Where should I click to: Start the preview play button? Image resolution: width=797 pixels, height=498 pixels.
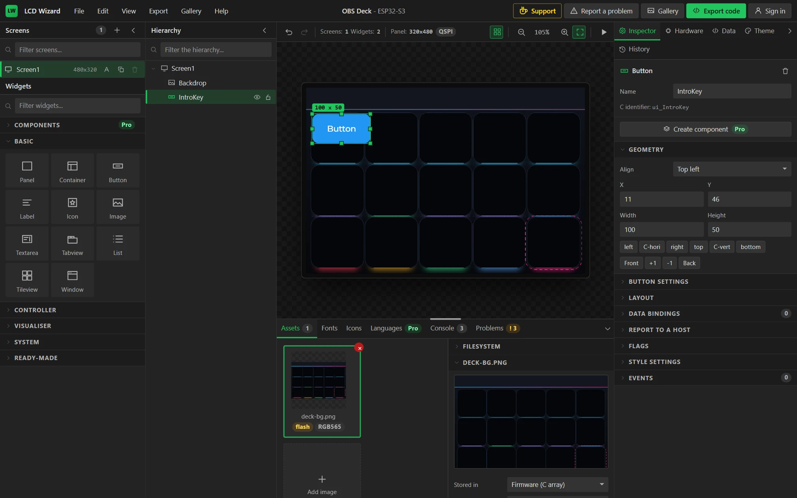coord(604,32)
